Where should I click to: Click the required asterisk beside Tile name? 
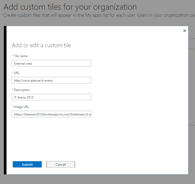pyautogui.click(x=12, y=56)
